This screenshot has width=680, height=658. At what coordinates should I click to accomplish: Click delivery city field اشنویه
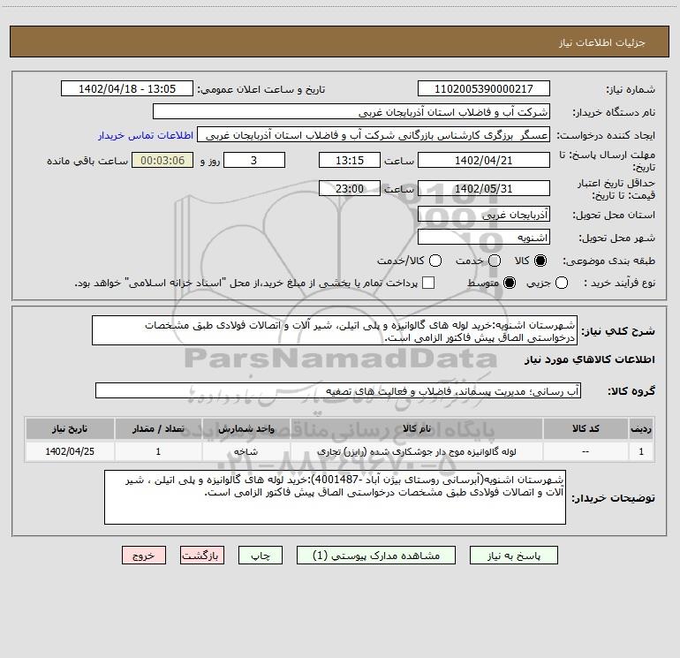coord(484,238)
